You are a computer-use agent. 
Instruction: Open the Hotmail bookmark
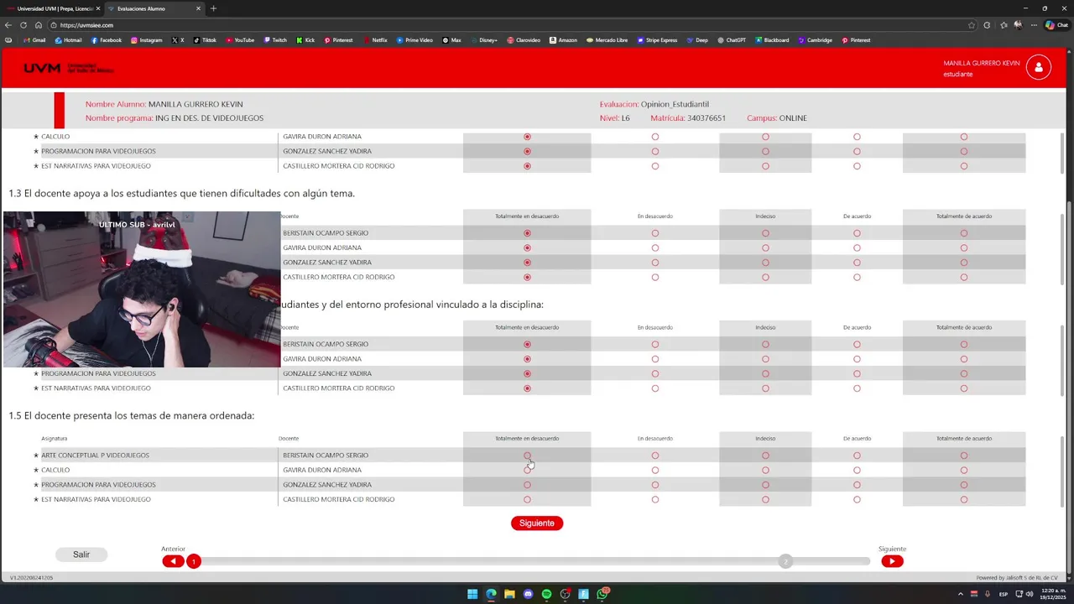pos(69,40)
